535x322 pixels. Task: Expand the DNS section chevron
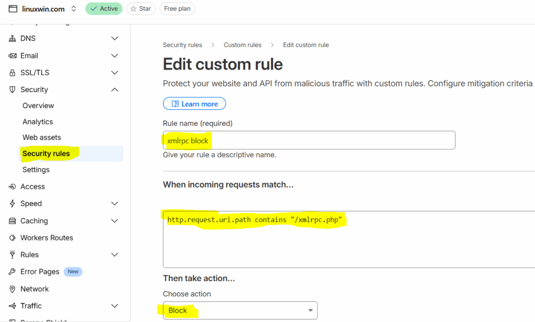pos(114,39)
